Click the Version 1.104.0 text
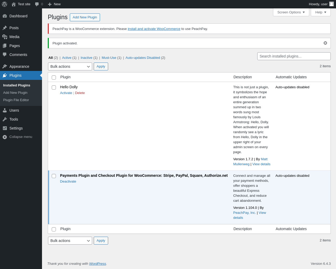Image resolution: width=336 pixels, height=269 pixels. pos(245,208)
